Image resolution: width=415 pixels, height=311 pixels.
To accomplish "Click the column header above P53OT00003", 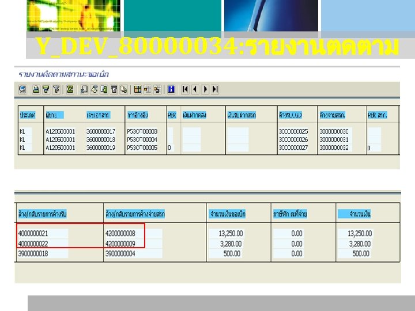I will (138, 115).
